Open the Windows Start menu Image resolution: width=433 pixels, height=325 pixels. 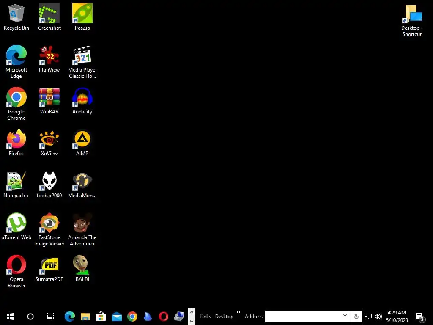pyautogui.click(x=10, y=317)
